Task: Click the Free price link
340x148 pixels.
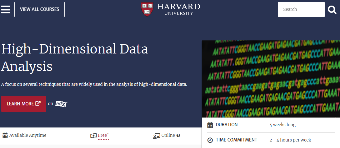Action: tap(102, 135)
